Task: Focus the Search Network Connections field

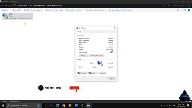Action: click(181, 5)
